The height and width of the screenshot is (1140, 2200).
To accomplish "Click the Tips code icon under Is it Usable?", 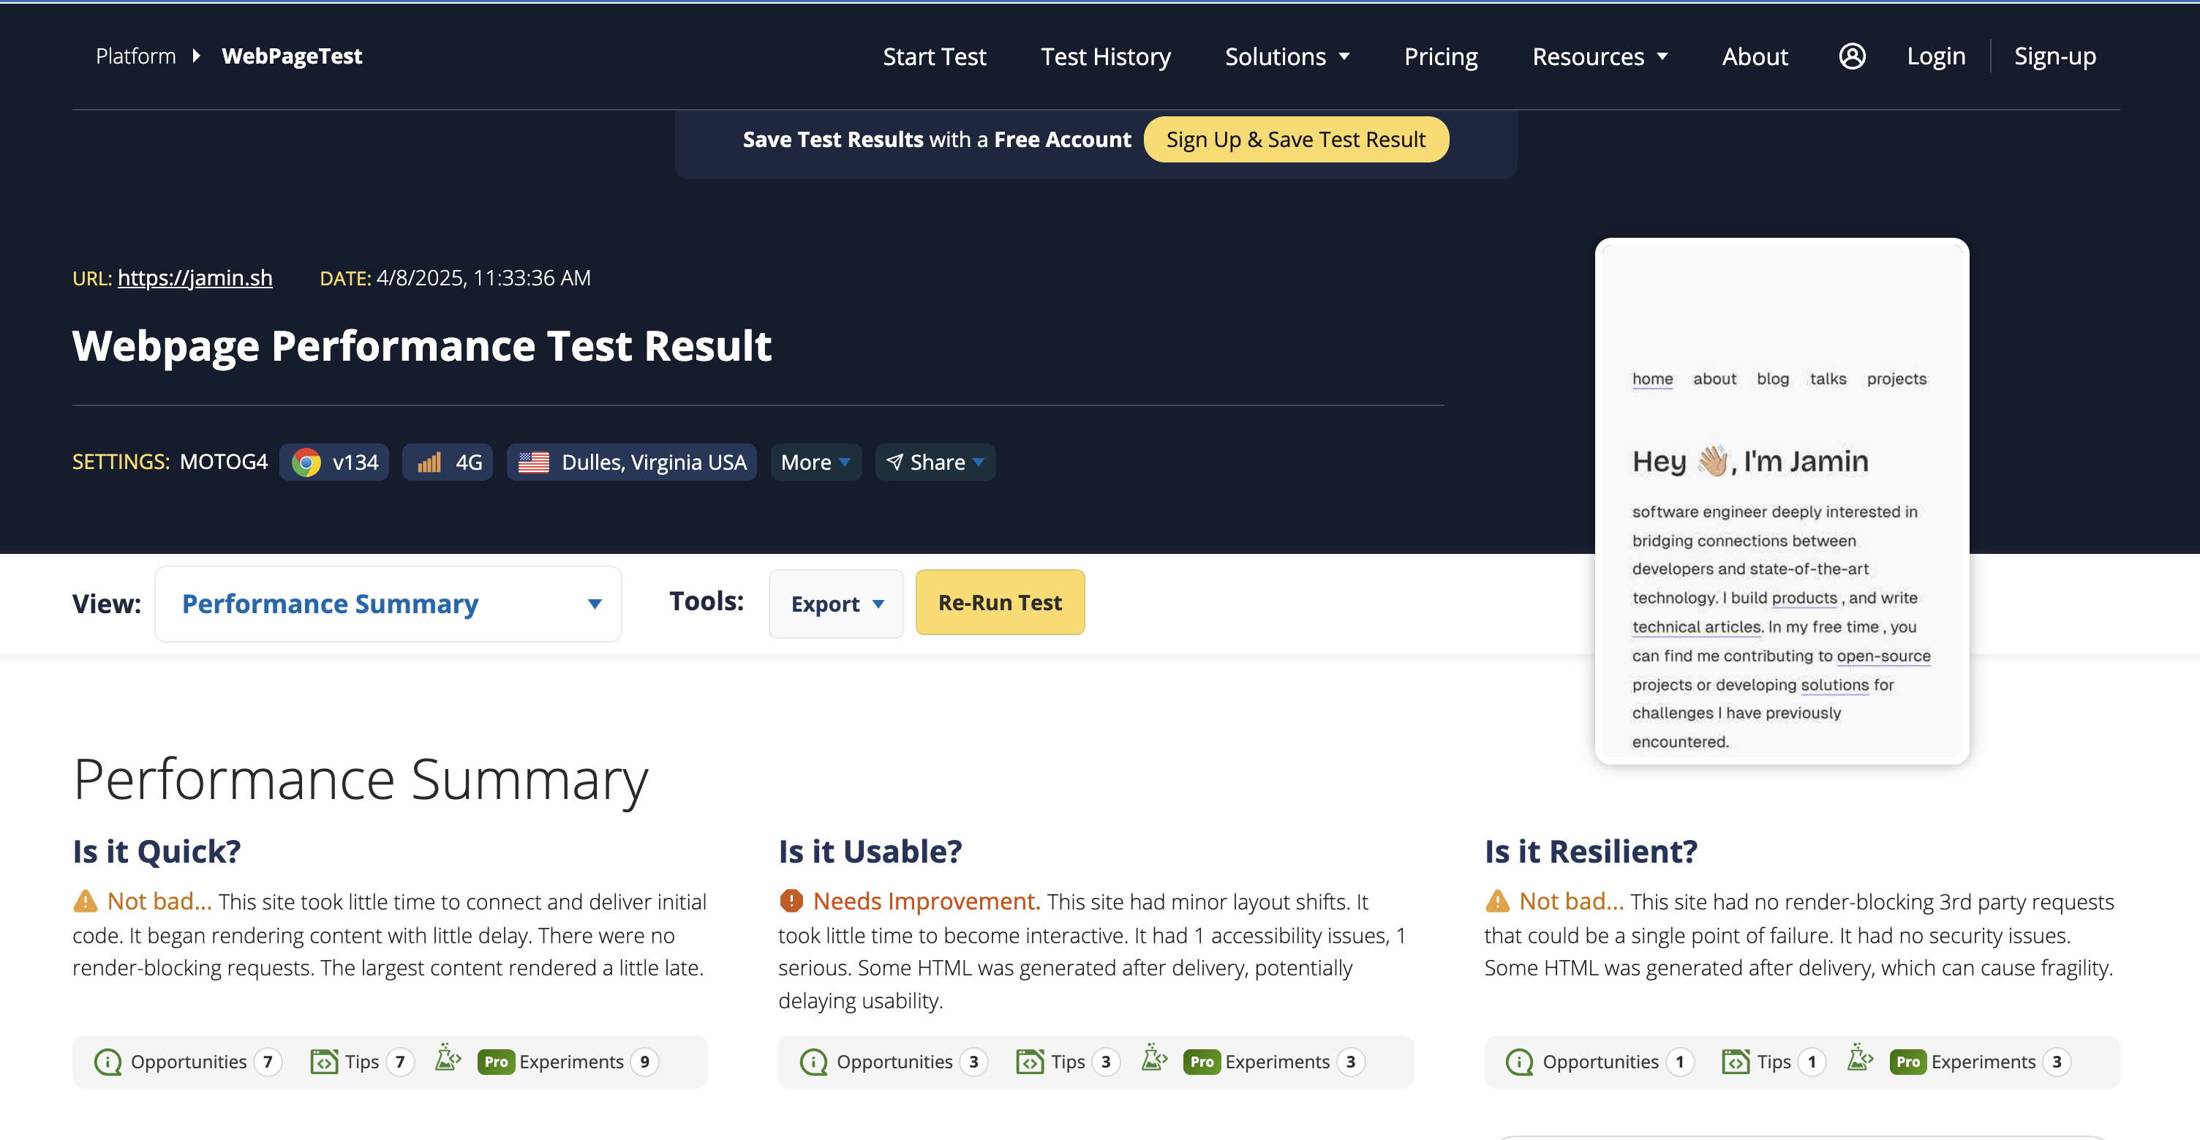I will coord(1031,1062).
